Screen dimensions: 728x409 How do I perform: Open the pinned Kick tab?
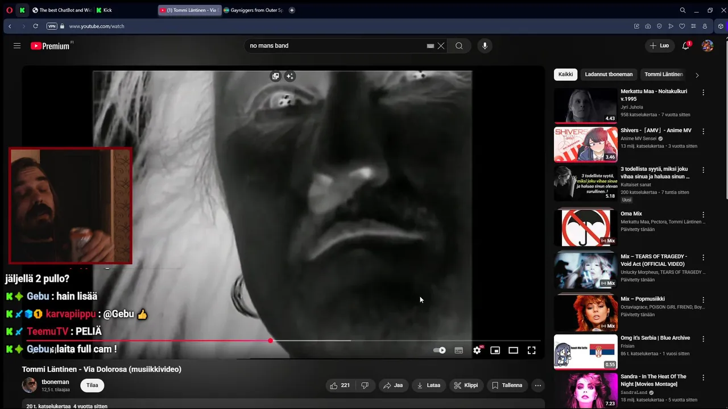tap(22, 10)
